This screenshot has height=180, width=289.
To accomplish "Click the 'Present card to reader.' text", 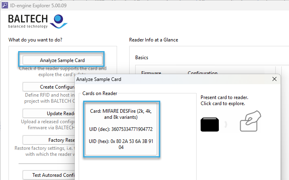I will coord(224,97).
